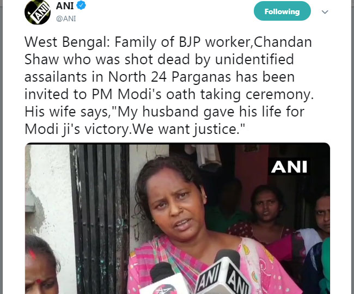
Task: Toggle the Following button to unfollow ANI
Action: 282,11
